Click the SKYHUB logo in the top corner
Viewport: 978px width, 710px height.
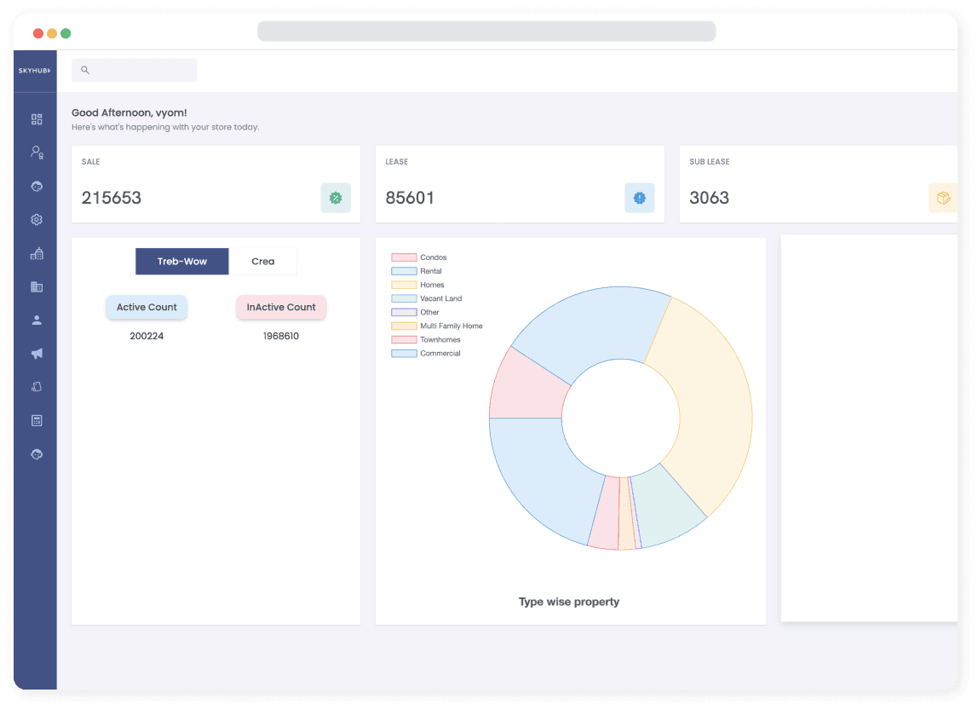(x=34, y=70)
